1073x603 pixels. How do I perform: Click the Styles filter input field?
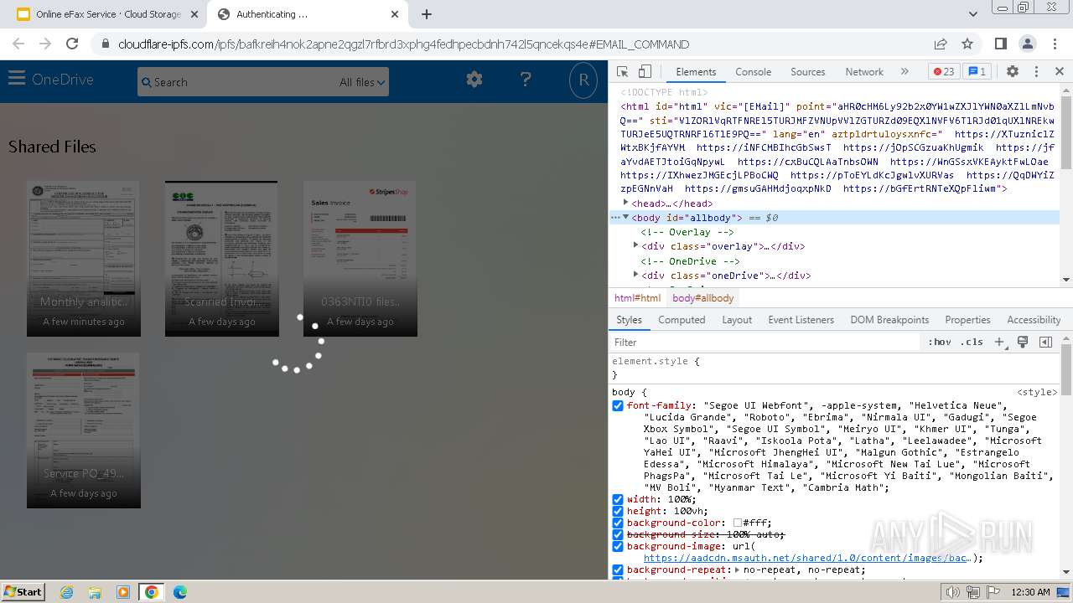[x=765, y=342]
